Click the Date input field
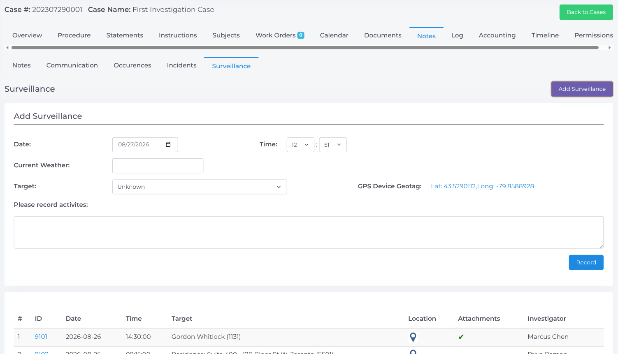This screenshot has width=618, height=354. coord(145,145)
